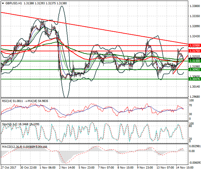Click the RSI MA(18) value 54.9835
The image size is (201, 171).
tap(43, 101)
